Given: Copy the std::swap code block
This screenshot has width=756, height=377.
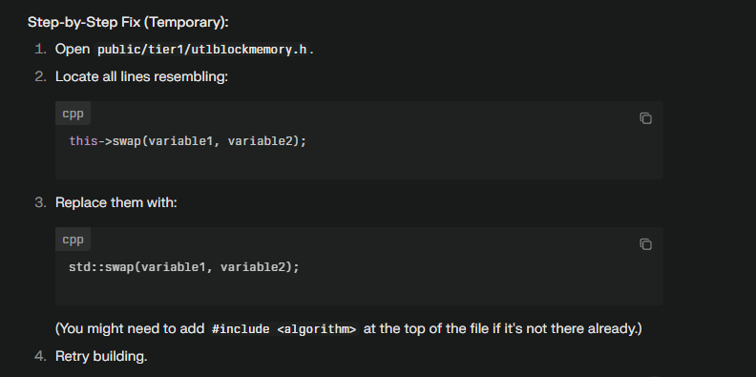Looking at the screenshot, I should coord(645,244).
